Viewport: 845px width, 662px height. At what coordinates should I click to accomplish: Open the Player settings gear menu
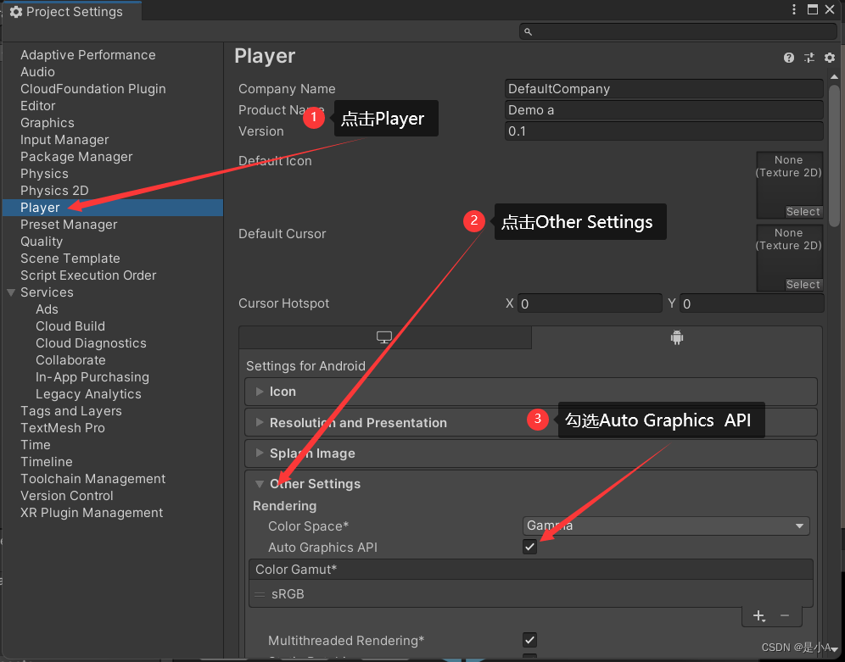point(830,58)
